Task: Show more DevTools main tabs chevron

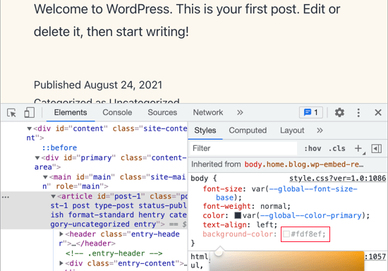Action: click(240, 113)
